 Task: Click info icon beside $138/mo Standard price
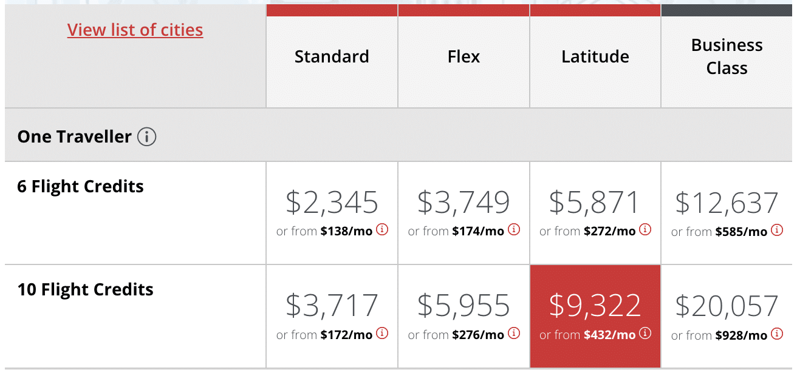[382, 230]
